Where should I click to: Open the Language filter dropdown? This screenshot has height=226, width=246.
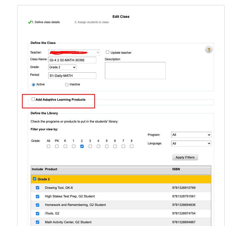point(191,143)
